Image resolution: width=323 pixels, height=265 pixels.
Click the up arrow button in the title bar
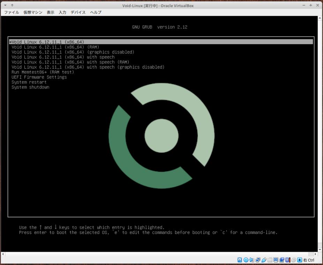(x=12, y=5)
